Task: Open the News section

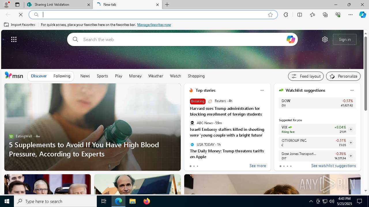Action: point(85,76)
